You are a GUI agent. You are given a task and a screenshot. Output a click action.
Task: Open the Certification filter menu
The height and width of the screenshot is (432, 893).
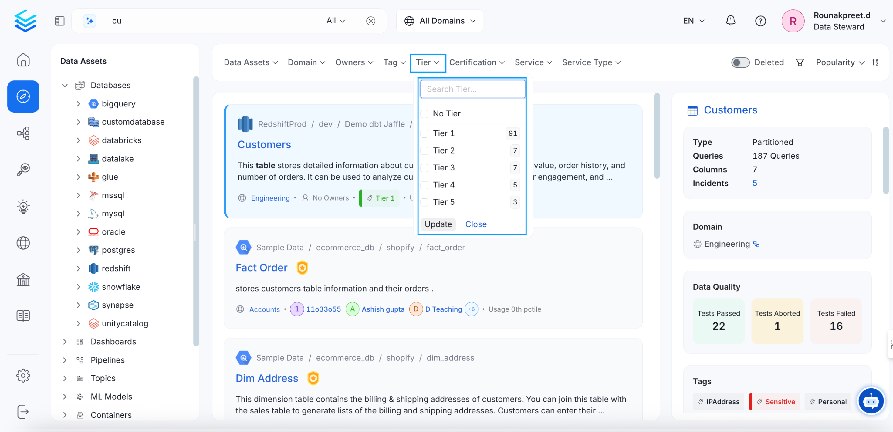pyautogui.click(x=476, y=62)
